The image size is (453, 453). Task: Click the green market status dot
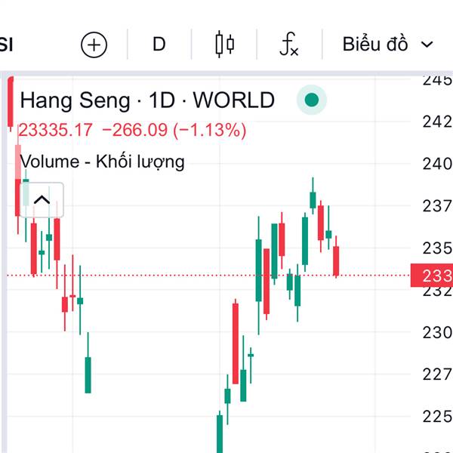[311, 100]
